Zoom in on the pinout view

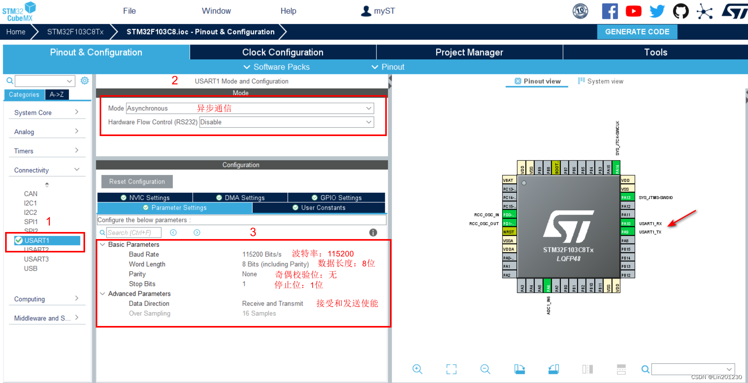coord(417,369)
